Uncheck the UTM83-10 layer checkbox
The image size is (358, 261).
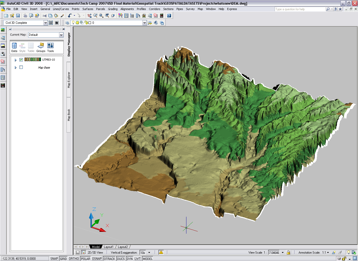(x=21, y=60)
